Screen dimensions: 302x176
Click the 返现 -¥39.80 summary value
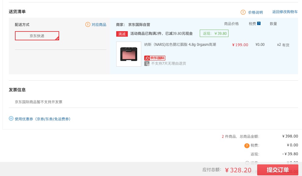pyautogui.click(x=290, y=154)
